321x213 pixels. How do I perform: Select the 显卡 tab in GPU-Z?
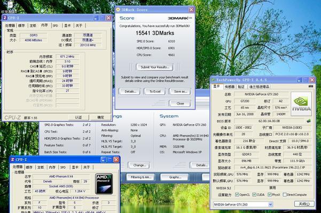tap(217, 86)
